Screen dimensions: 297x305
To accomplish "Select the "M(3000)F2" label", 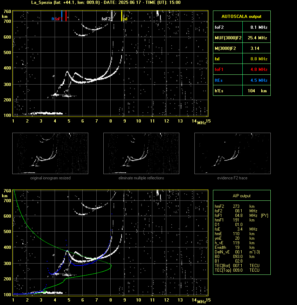I will tap(225, 48).
